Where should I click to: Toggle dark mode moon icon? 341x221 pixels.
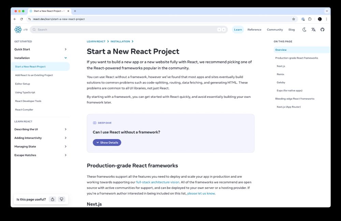point(304,30)
